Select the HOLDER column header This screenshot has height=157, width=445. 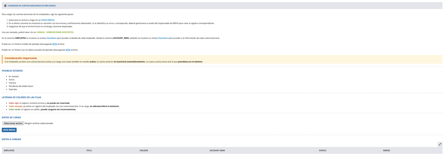(144, 151)
